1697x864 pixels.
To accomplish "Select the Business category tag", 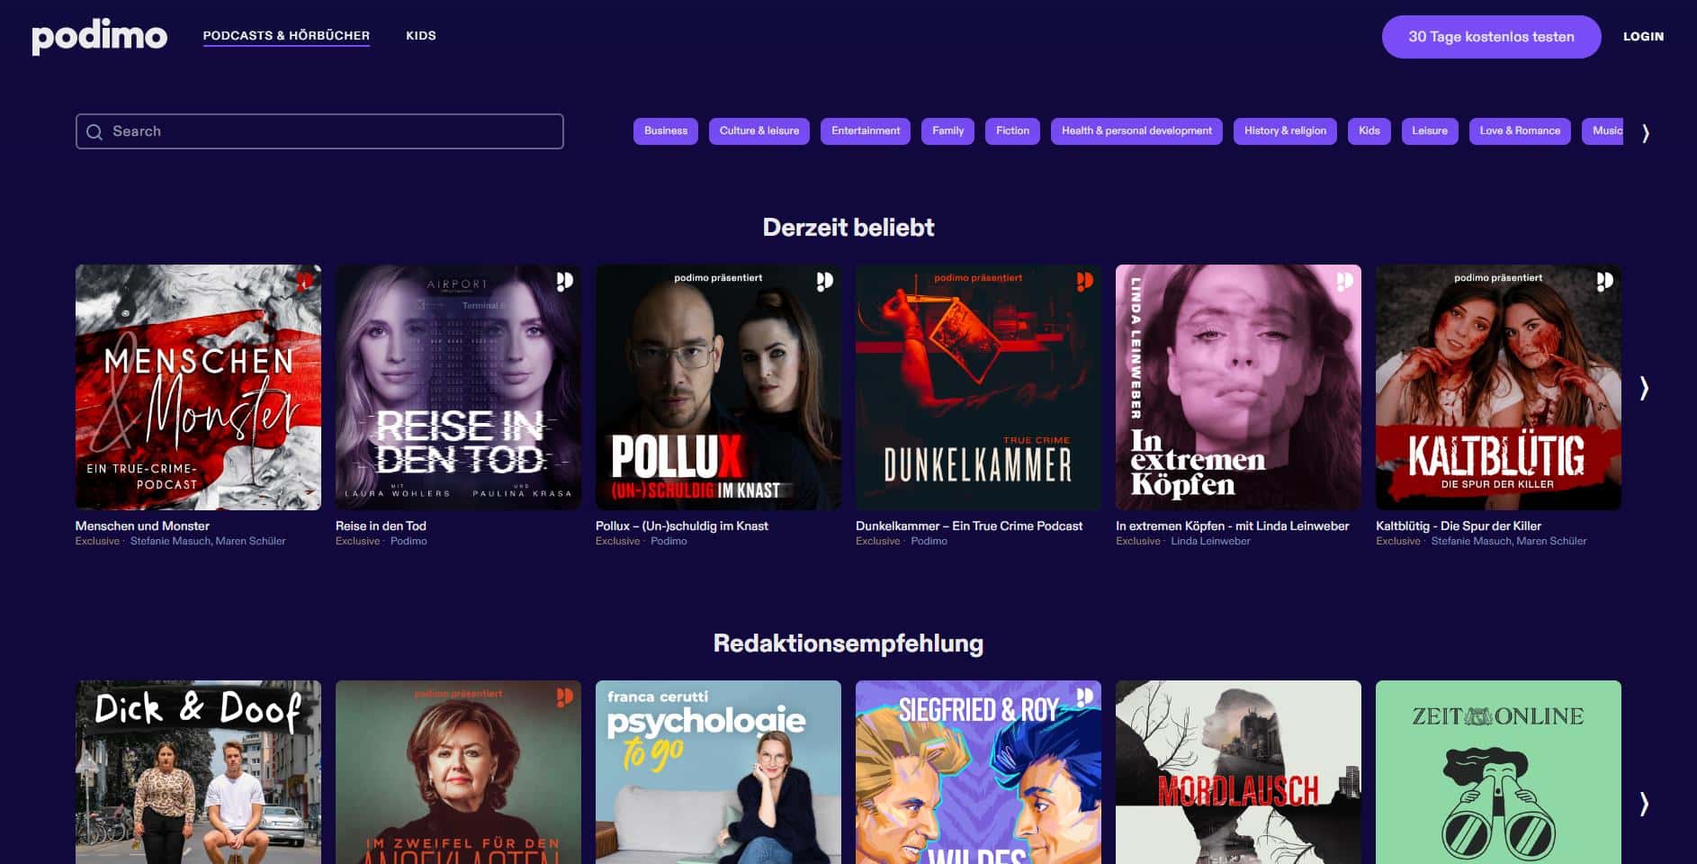I will (x=666, y=131).
